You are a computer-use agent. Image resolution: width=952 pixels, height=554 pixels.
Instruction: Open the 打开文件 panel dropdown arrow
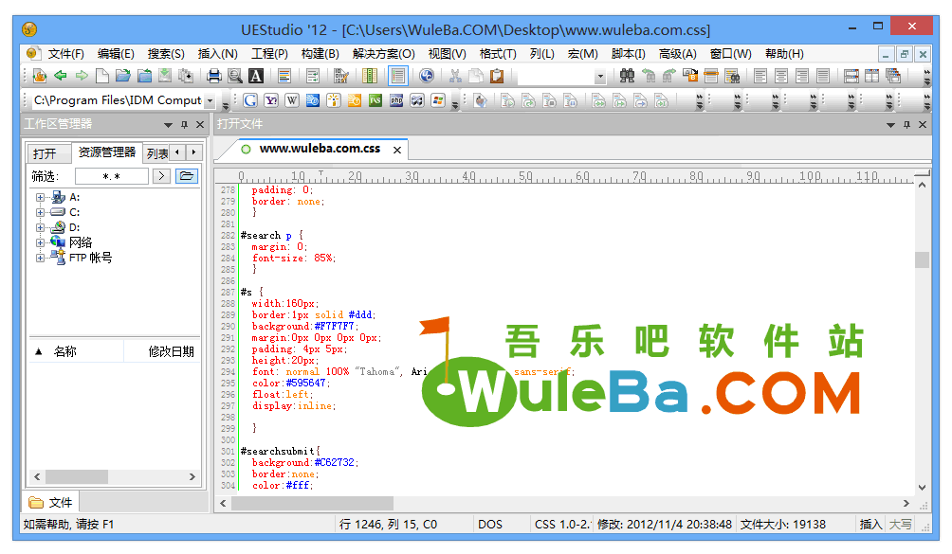click(x=890, y=125)
